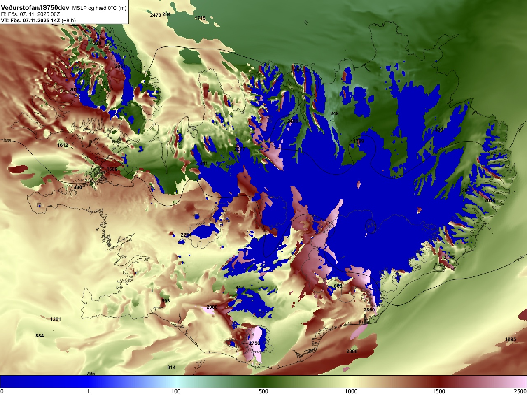Select the 2015 value label

click(x=490, y=200)
